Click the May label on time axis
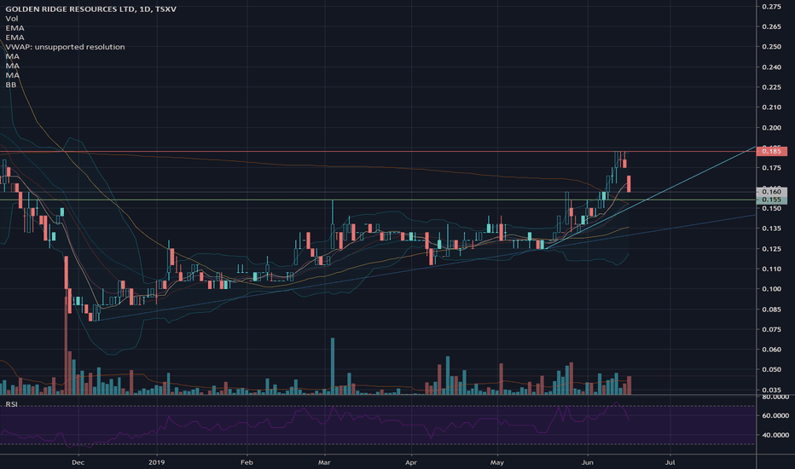Image resolution: width=795 pixels, height=469 pixels. (x=497, y=462)
